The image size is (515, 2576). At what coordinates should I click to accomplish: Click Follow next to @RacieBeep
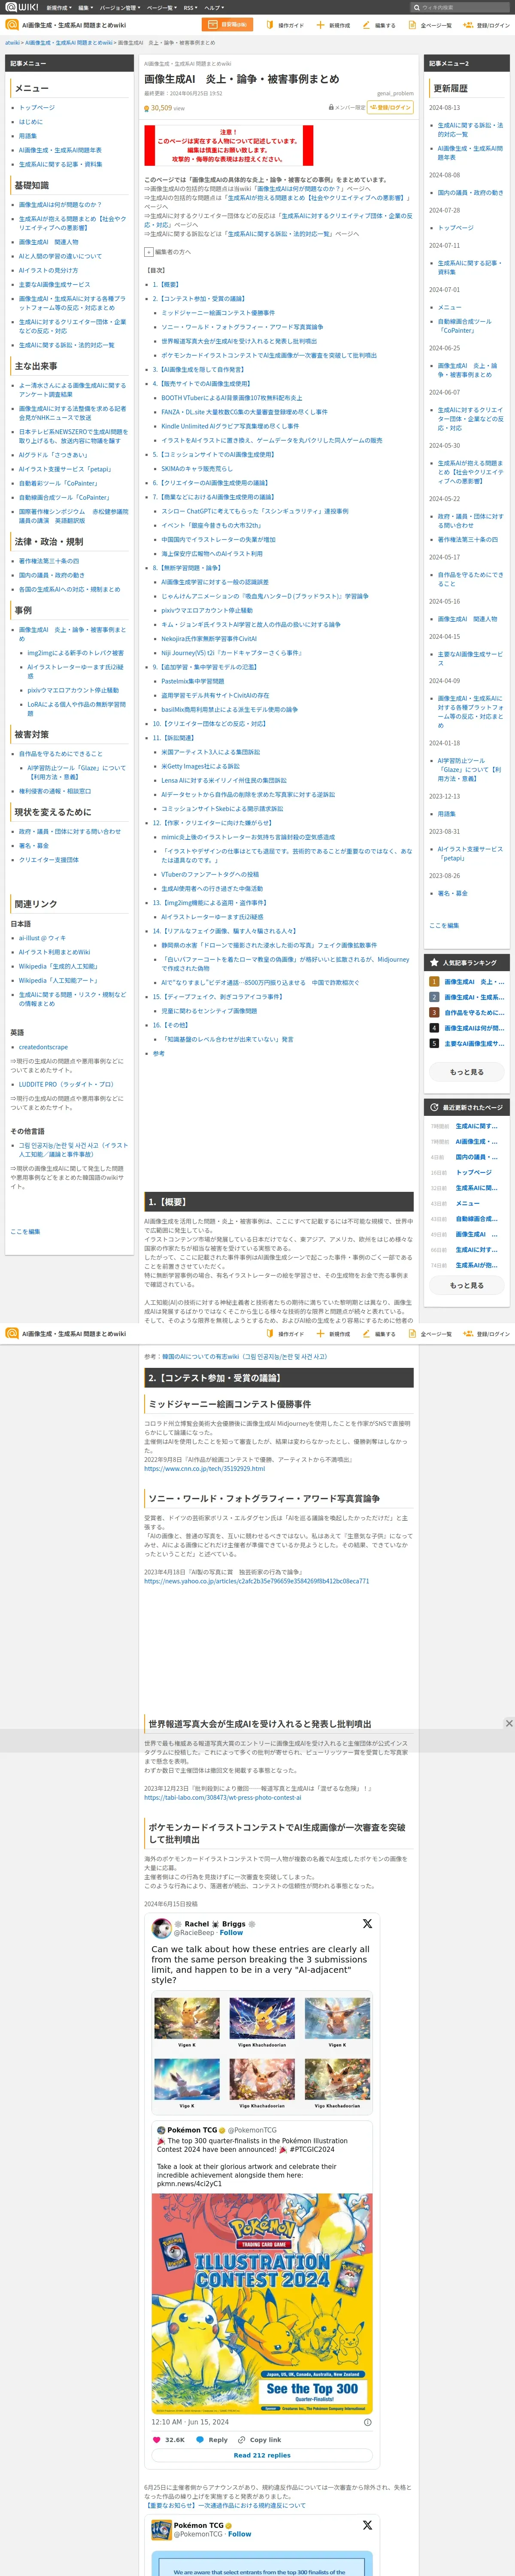point(231,1933)
